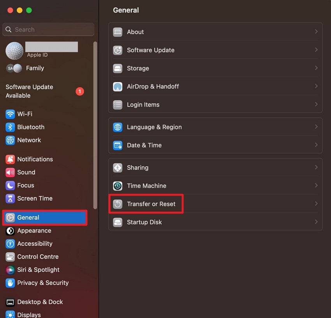Click the Storage label
This screenshot has width=331, height=318.
pyautogui.click(x=138, y=68)
